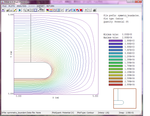Click the line scan icon
150x116 pixels.
click(x=70, y=10)
